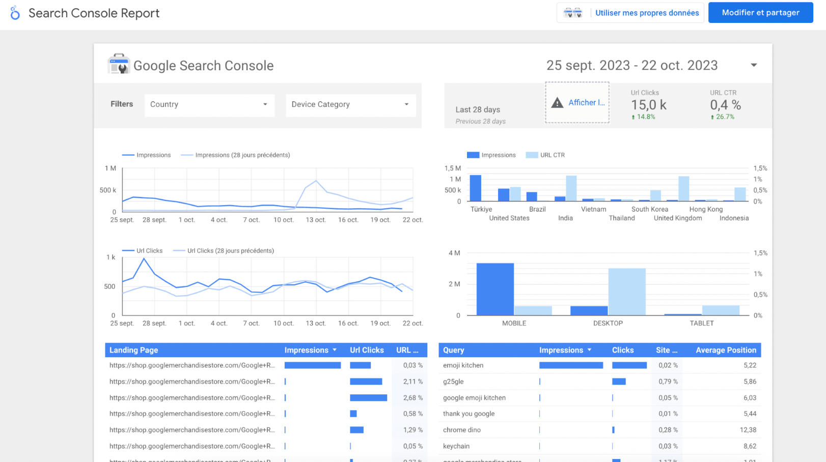The image size is (826, 462).
Task: Click the Looker Studio logo icon
Action: point(15,13)
